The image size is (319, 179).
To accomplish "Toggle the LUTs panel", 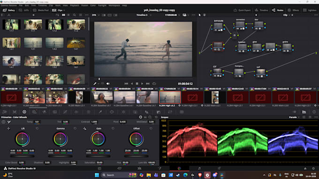I will (x=24, y=10).
